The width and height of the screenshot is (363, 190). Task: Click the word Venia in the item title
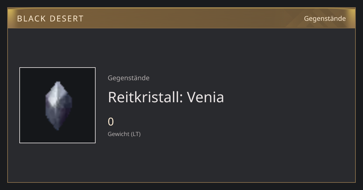coord(205,97)
